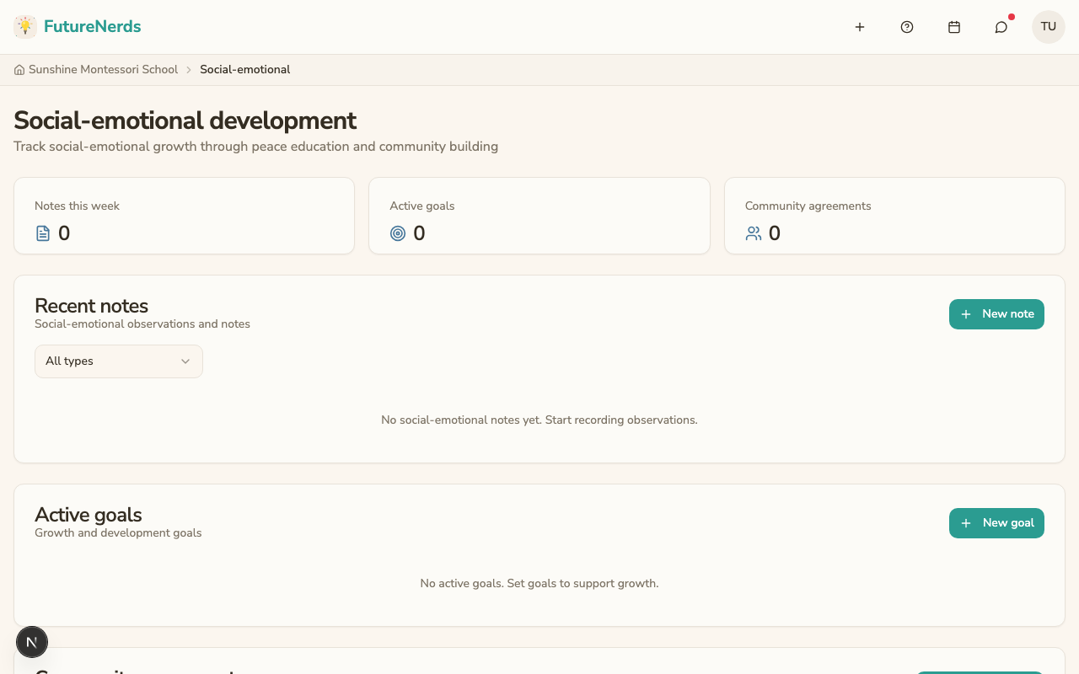Select the Social-emotional breadcrumb item

point(244,69)
